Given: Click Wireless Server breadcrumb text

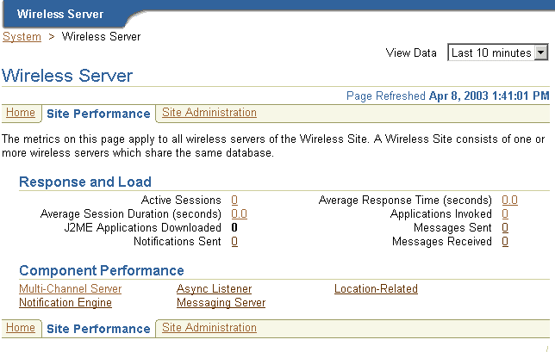Looking at the screenshot, I should pos(101,36).
